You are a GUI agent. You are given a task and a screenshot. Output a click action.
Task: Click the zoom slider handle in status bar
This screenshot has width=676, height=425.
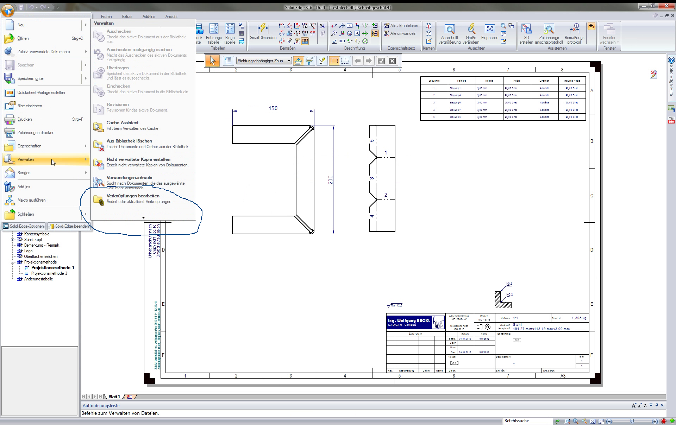tap(632, 421)
